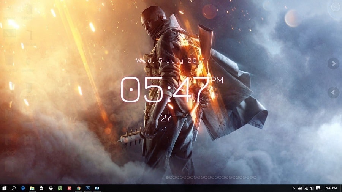Screen dimensions: 342x192
Task: Click the volume speaker tray icon
Action: pos(312,188)
